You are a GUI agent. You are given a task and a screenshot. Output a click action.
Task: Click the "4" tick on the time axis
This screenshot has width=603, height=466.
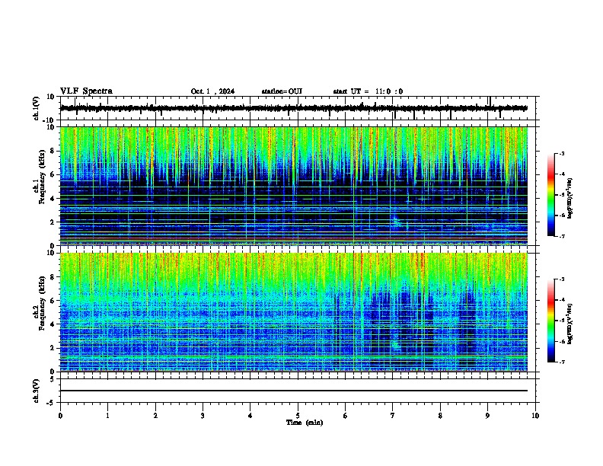(250, 416)
